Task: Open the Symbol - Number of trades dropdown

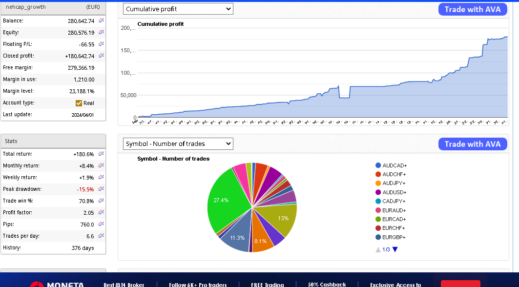Action: 178,143
